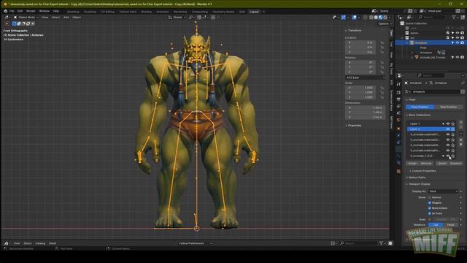Switch to solid viewport shading icon
The width and height of the screenshot is (467, 263).
click(x=376, y=18)
